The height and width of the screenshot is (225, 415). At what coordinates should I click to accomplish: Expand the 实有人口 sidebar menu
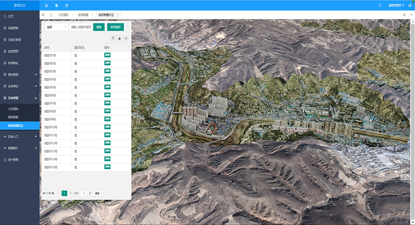point(20,137)
